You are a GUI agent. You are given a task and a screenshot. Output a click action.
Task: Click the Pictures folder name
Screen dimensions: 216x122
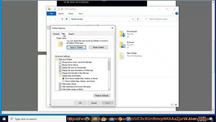pos(130,42)
